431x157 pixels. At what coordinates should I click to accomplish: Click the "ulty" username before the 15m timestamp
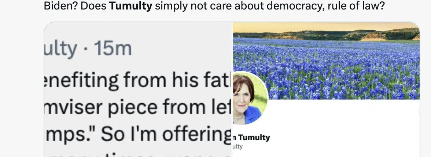click(x=60, y=49)
